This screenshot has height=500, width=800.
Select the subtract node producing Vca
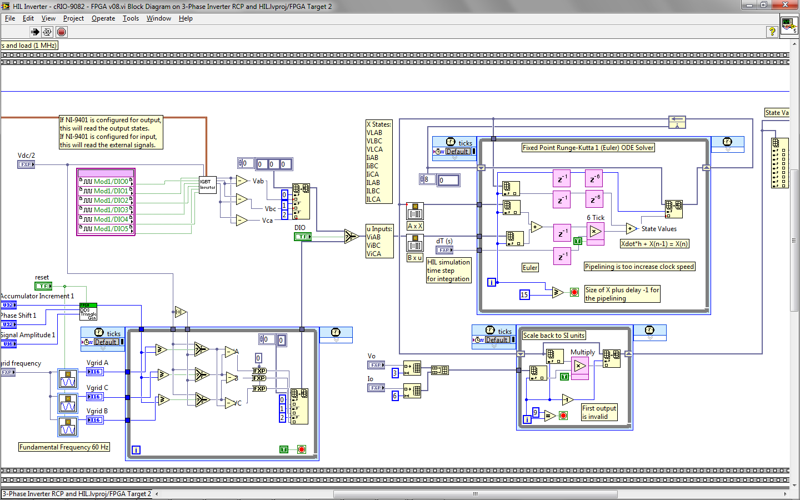tap(242, 221)
